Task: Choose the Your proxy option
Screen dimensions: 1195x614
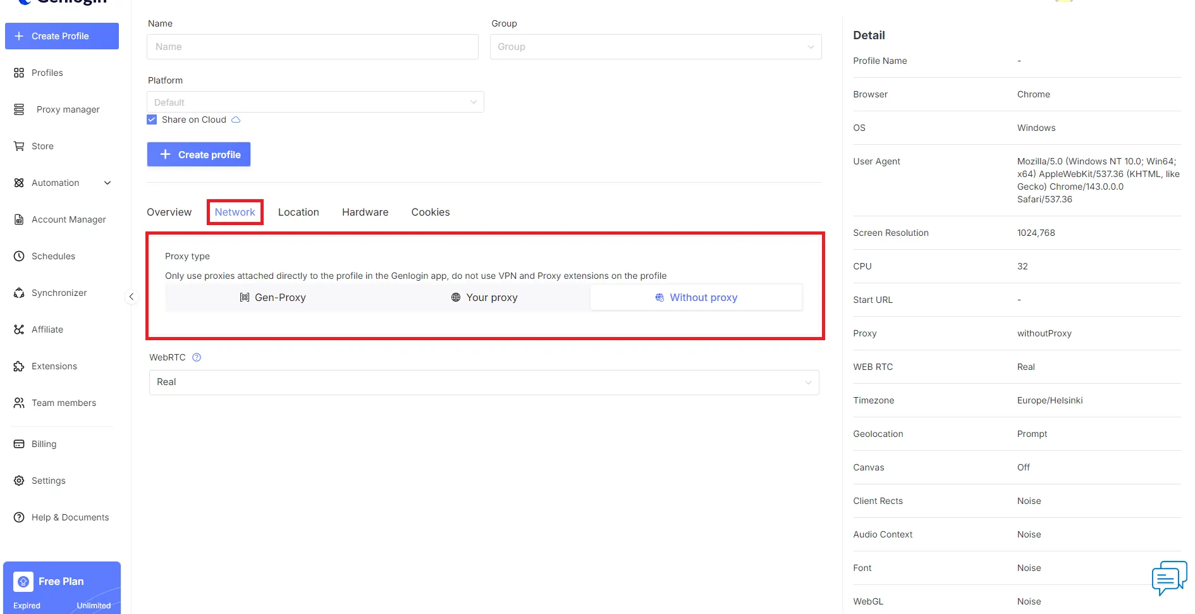Action: 484,297
